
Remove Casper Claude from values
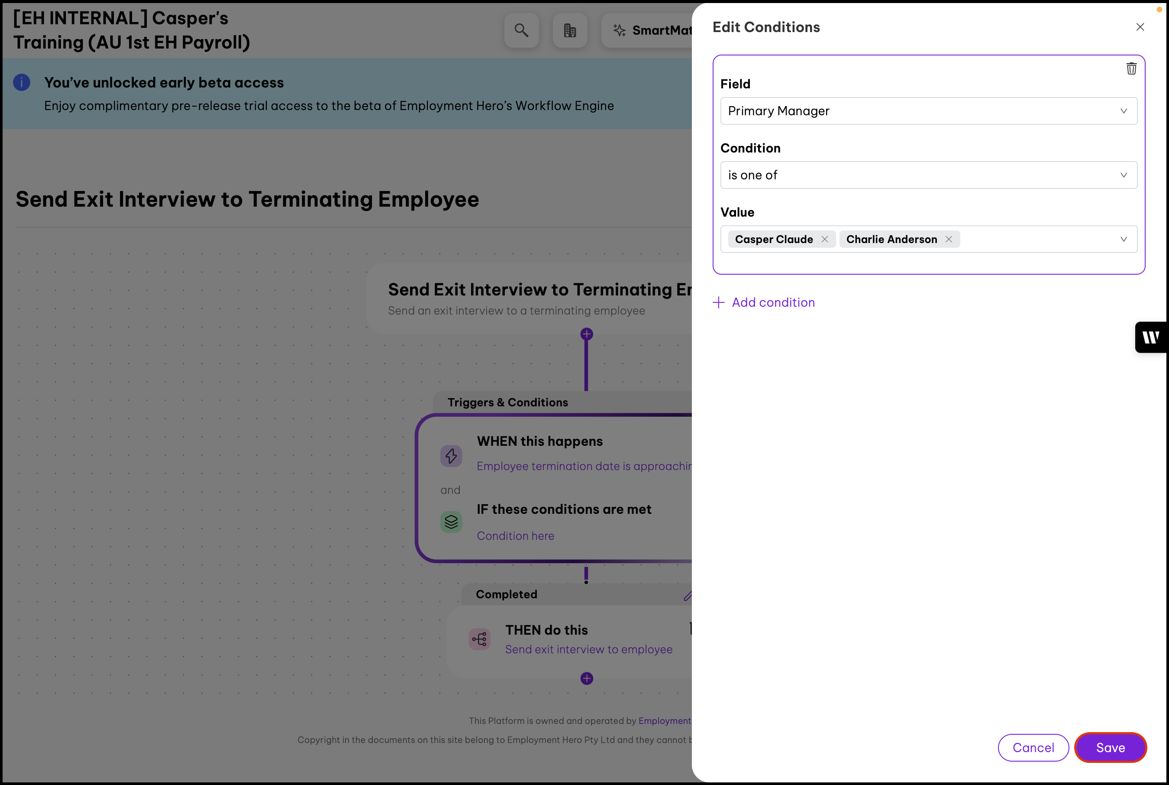coord(824,239)
